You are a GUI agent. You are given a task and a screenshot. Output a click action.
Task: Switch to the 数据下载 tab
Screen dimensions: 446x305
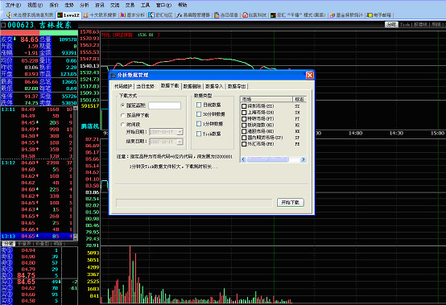click(x=170, y=85)
